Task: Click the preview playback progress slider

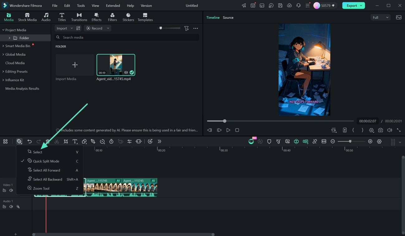Action: click(280, 121)
